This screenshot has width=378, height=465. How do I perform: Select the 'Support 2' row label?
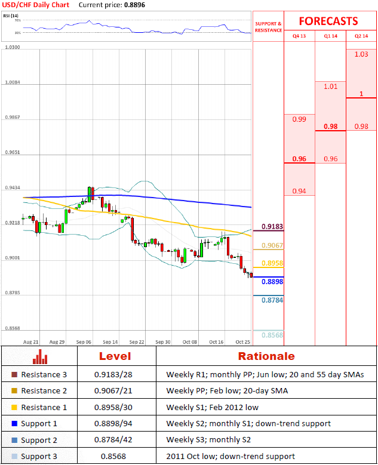(39, 440)
